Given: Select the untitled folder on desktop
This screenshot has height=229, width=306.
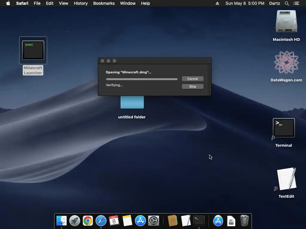Looking at the screenshot, I should click(x=132, y=102).
